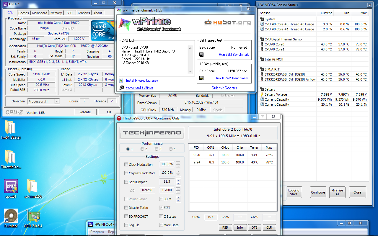Image resolution: width=378 pixels, height=236 pixels.
Task: Enable the Log File checkbox
Action: pos(126,225)
